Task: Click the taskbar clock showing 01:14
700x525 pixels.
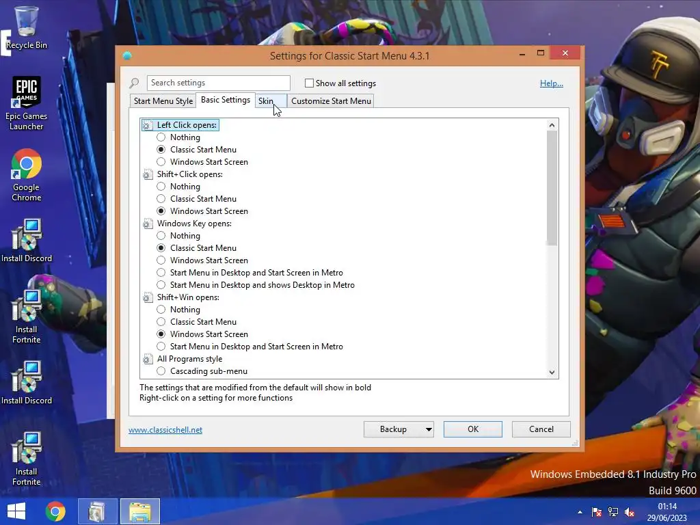Action: (x=667, y=507)
